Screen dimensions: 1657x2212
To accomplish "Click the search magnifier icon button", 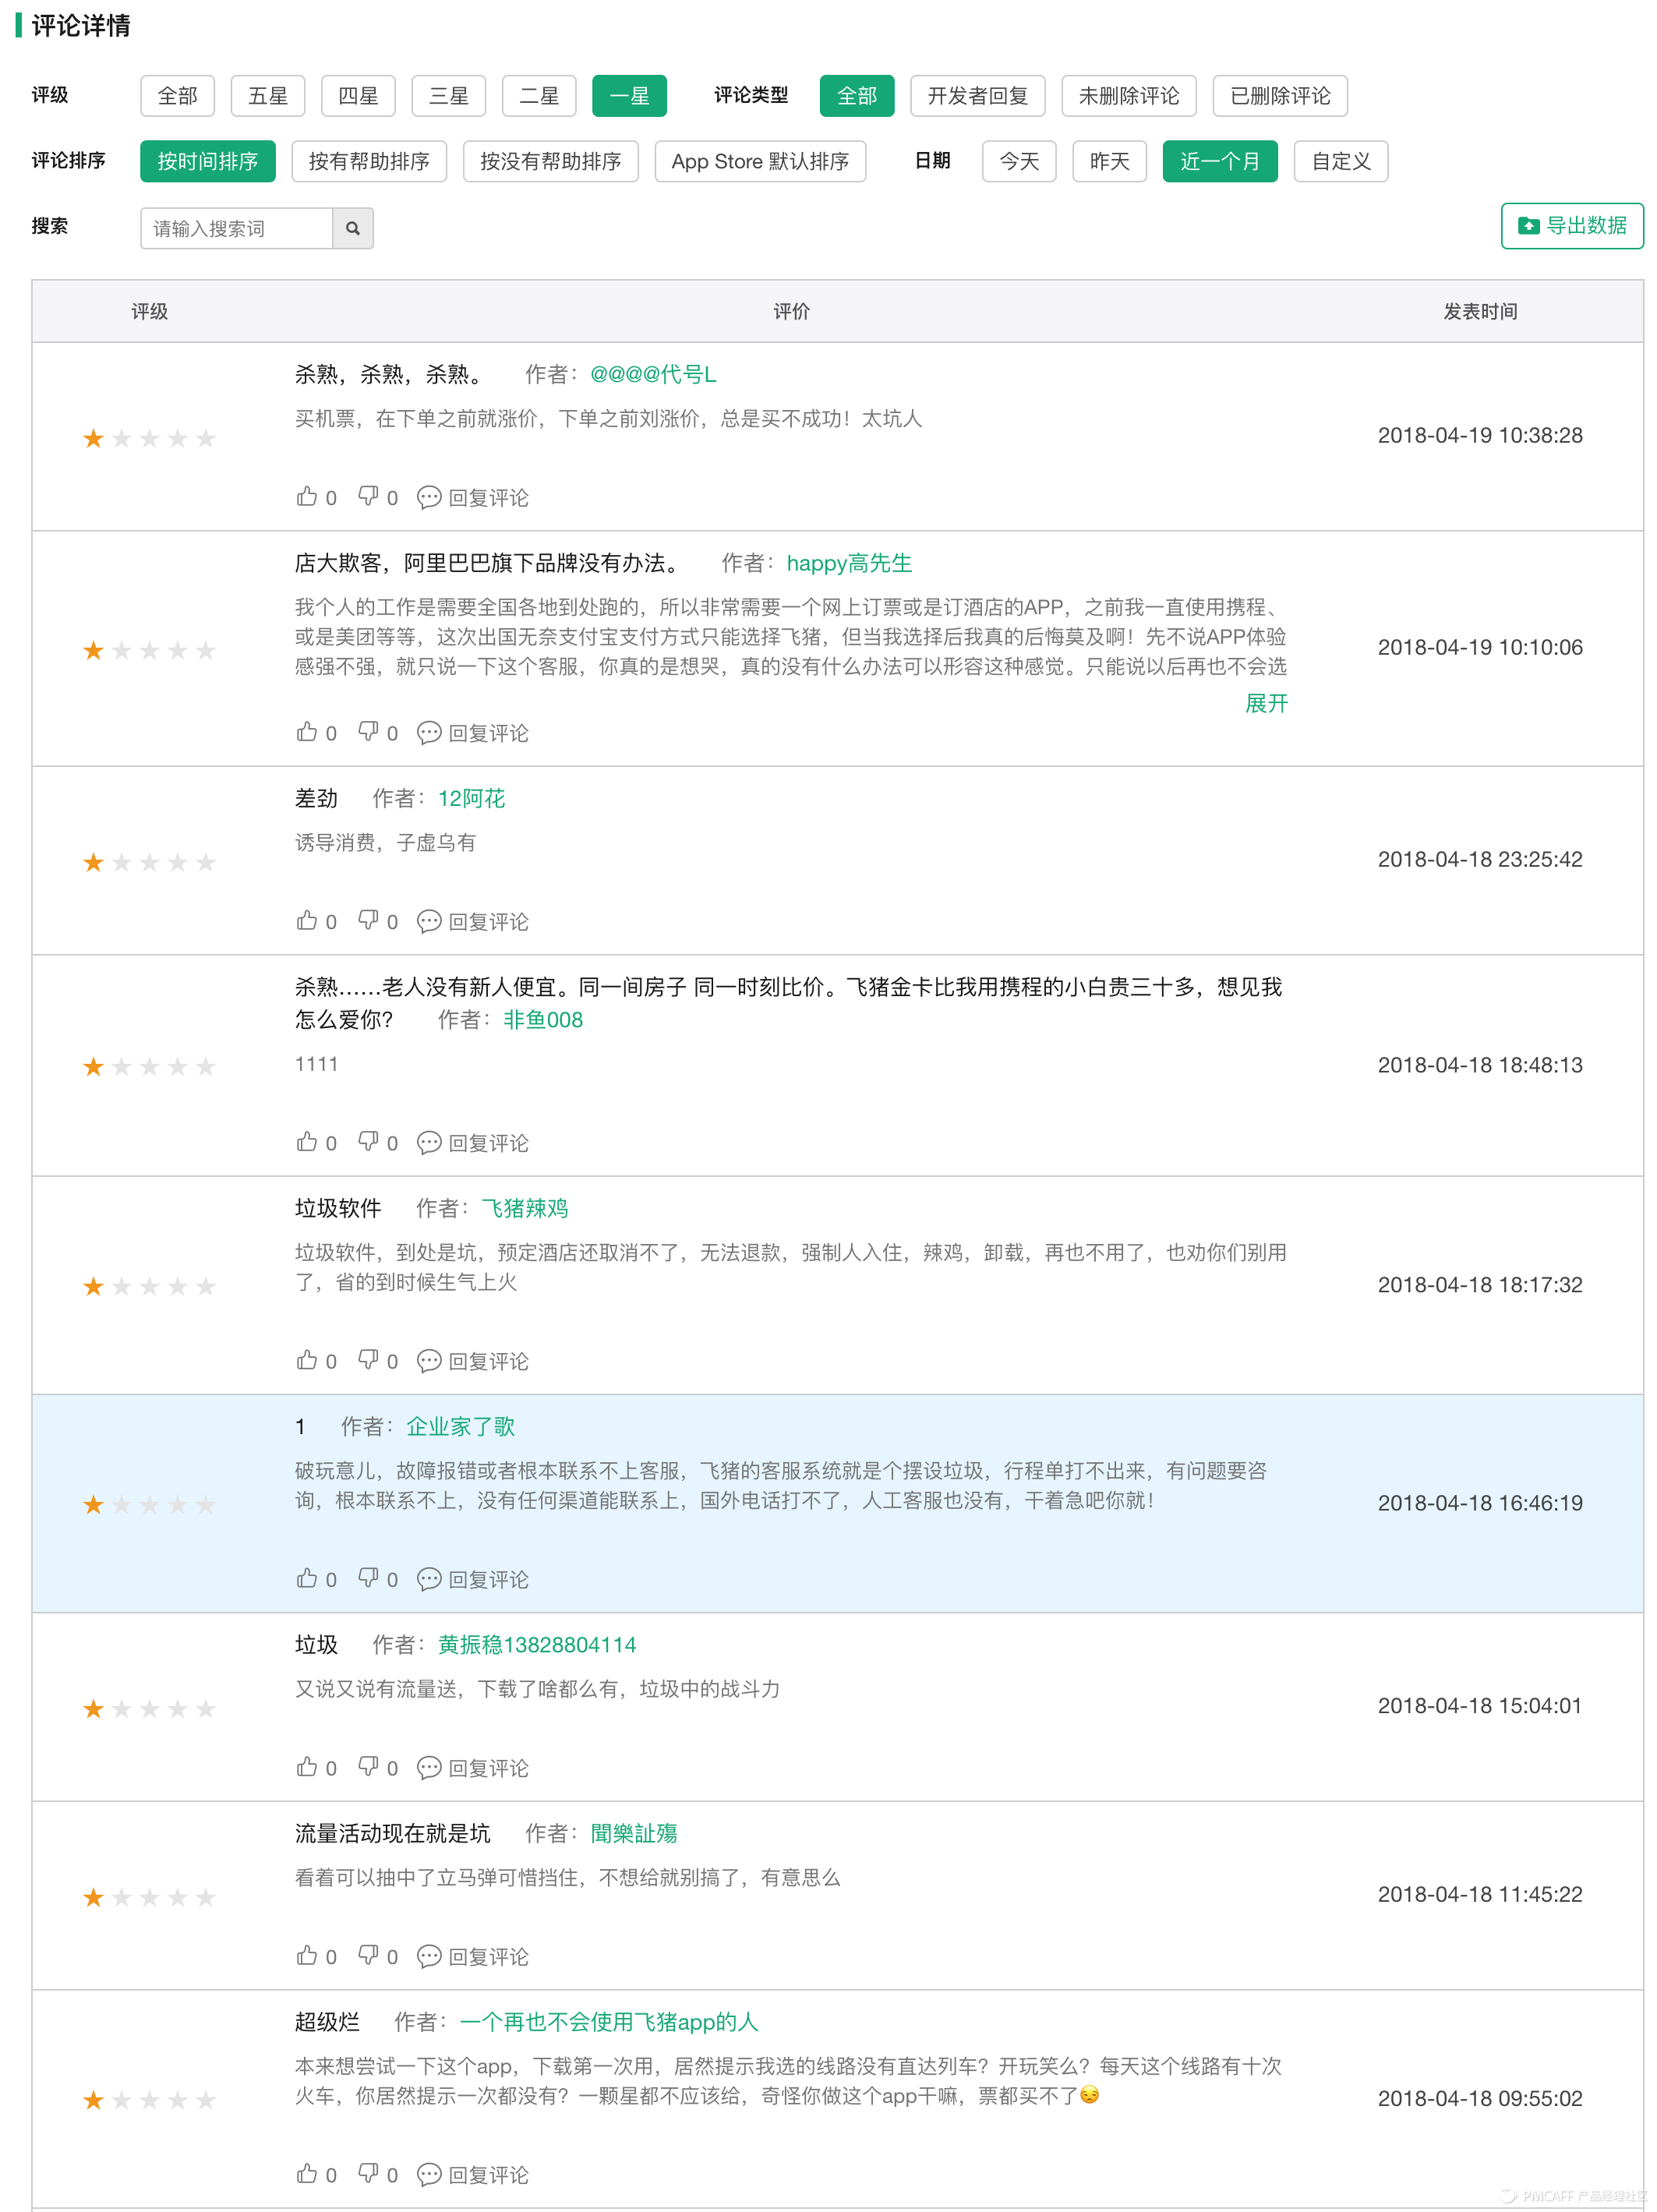I will pyautogui.click(x=352, y=228).
